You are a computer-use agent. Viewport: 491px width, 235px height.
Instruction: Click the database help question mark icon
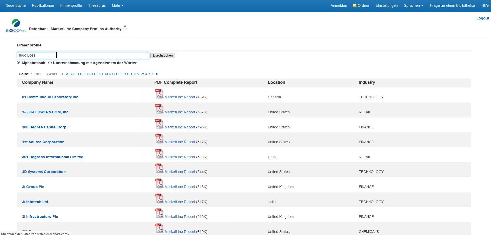click(x=125, y=27)
